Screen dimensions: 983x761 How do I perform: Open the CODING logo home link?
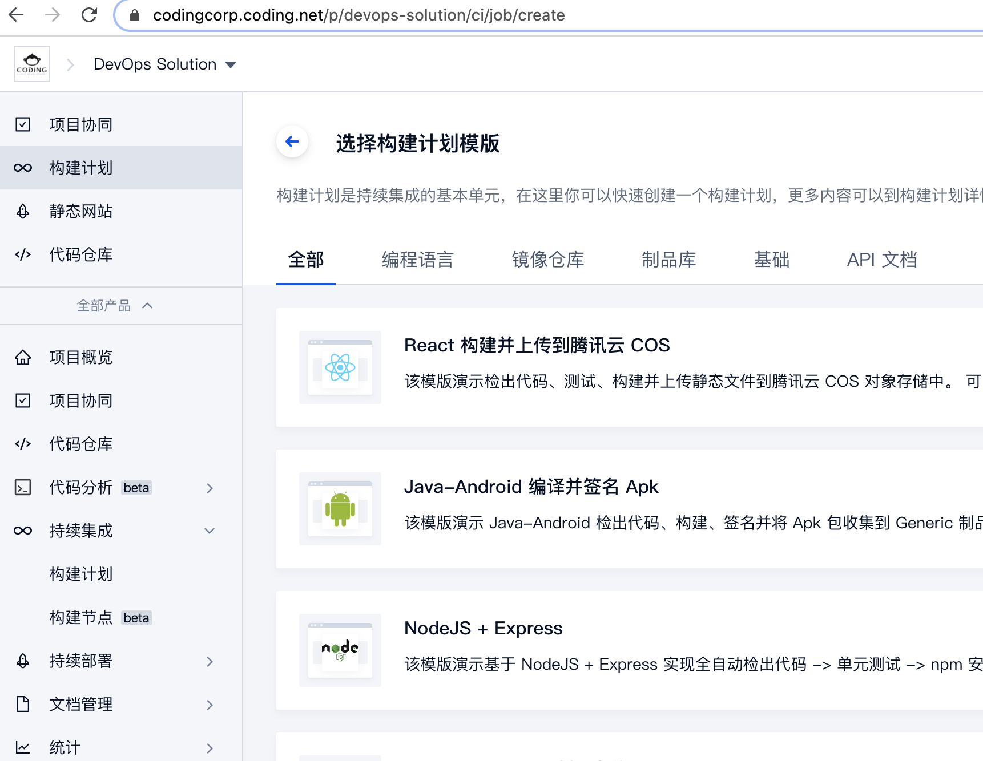point(32,64)
